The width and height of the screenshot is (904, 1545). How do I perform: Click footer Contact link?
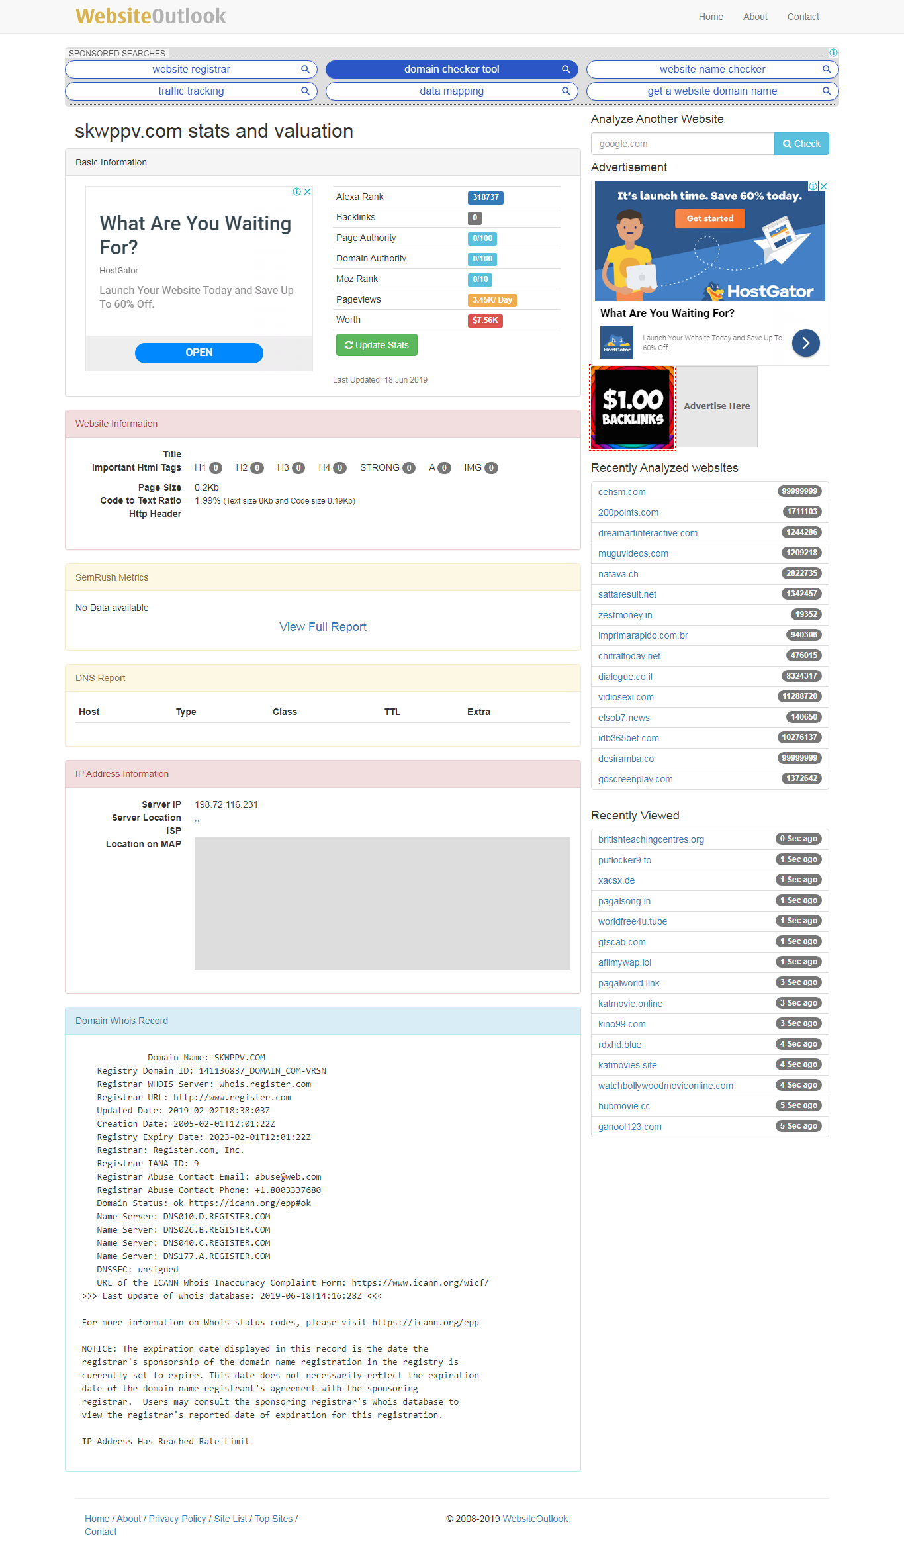coord(101,1532)
